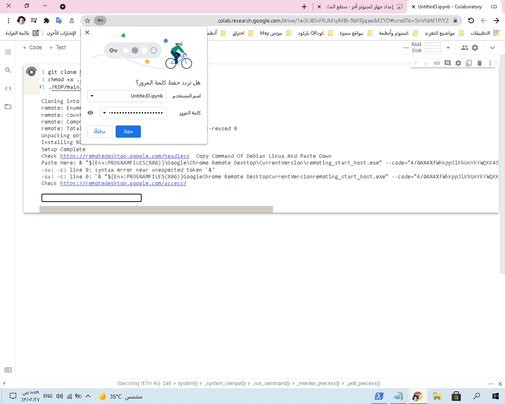The width and height of the screenshot is (505, 404).
Task: Open the Files folder panel
Action: click(x=8, y=106)
